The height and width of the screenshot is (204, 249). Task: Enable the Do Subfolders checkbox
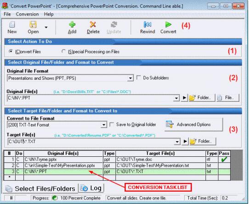(x=139, y=77)
